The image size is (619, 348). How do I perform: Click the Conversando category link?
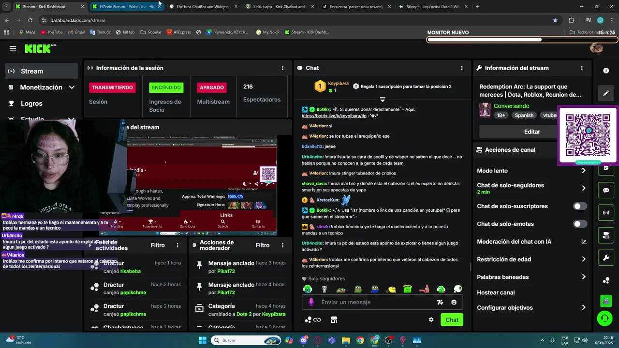[x=511, y=106]
